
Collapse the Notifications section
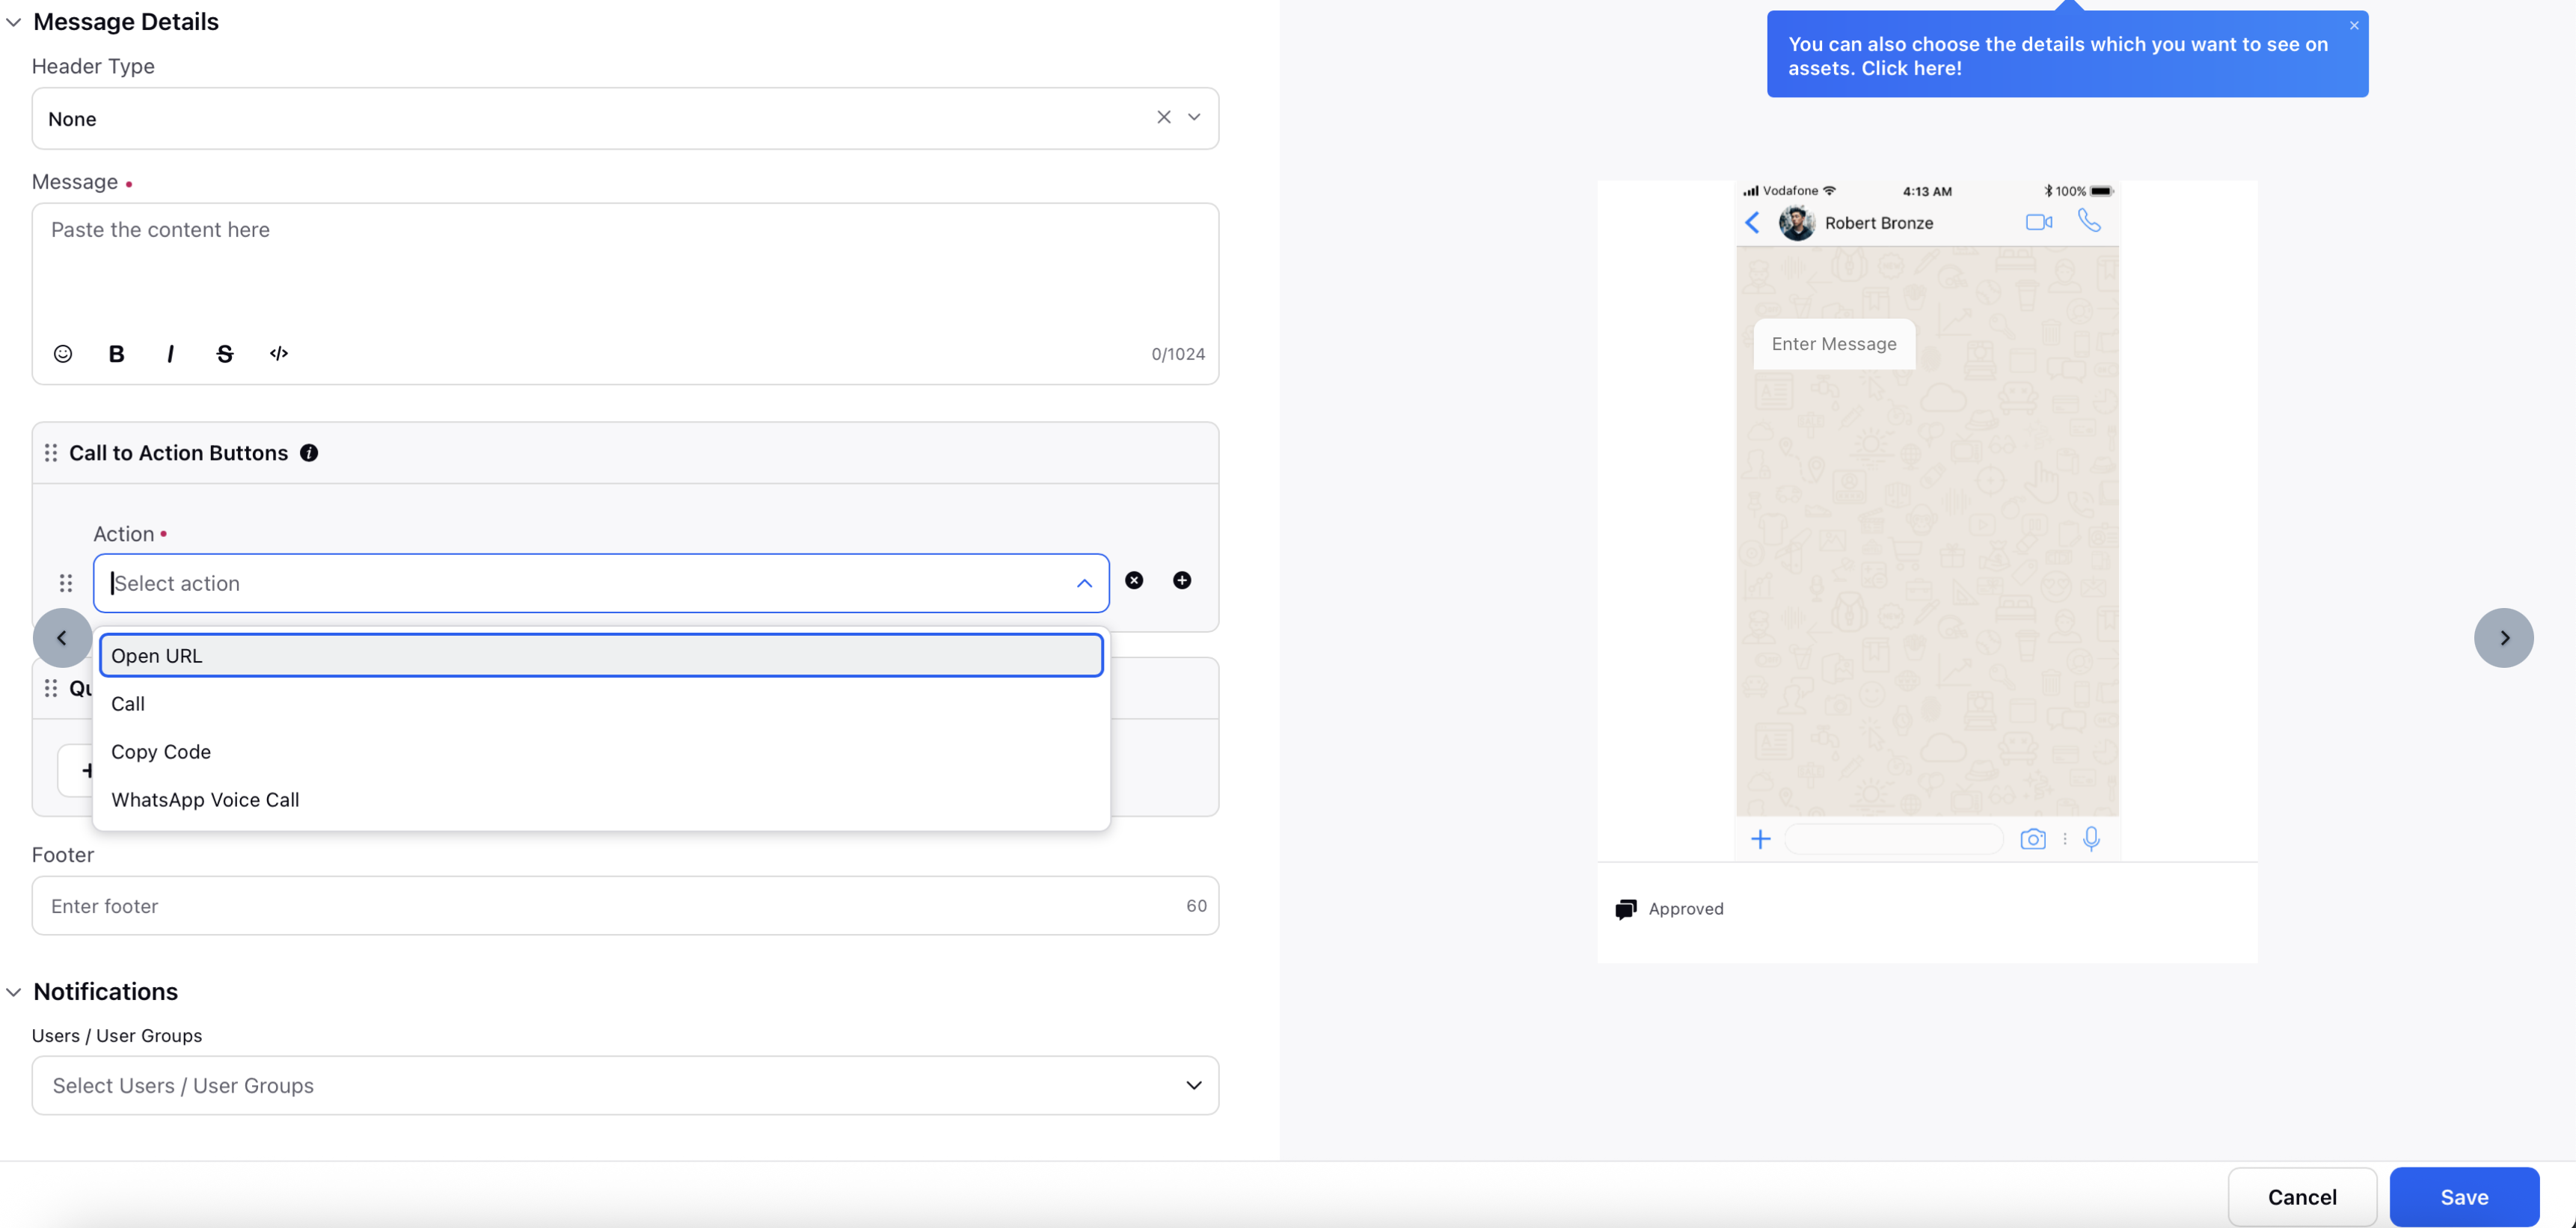click(14, 992)
